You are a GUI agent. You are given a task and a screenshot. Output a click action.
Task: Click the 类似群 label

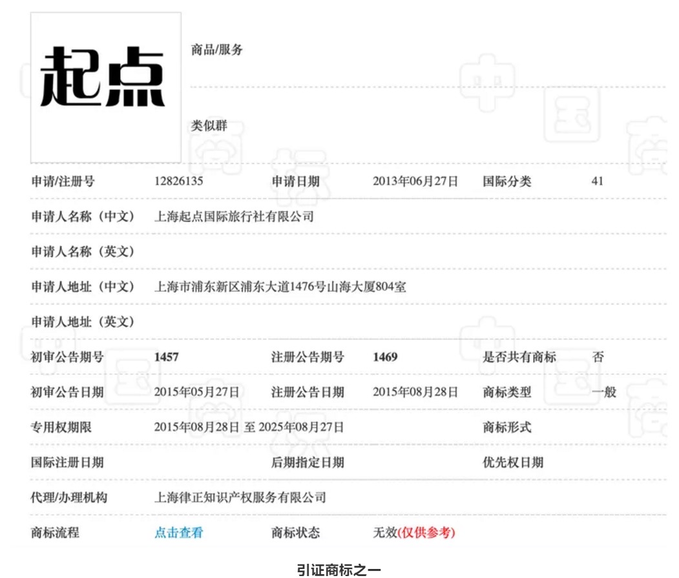click(209, 126)
